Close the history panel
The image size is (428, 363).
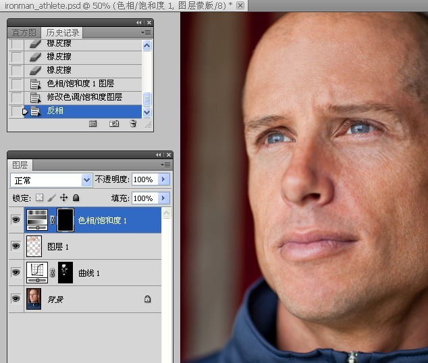coord(149,23)
